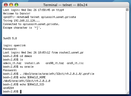This screenshot has height=96, width=131.
Task: Click the block cursor at the last prompt
Action: tap(21, 92)
